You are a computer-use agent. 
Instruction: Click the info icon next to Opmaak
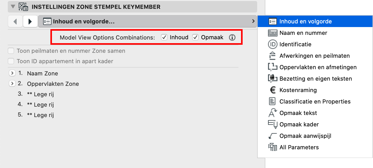click(x=232, y=37)
